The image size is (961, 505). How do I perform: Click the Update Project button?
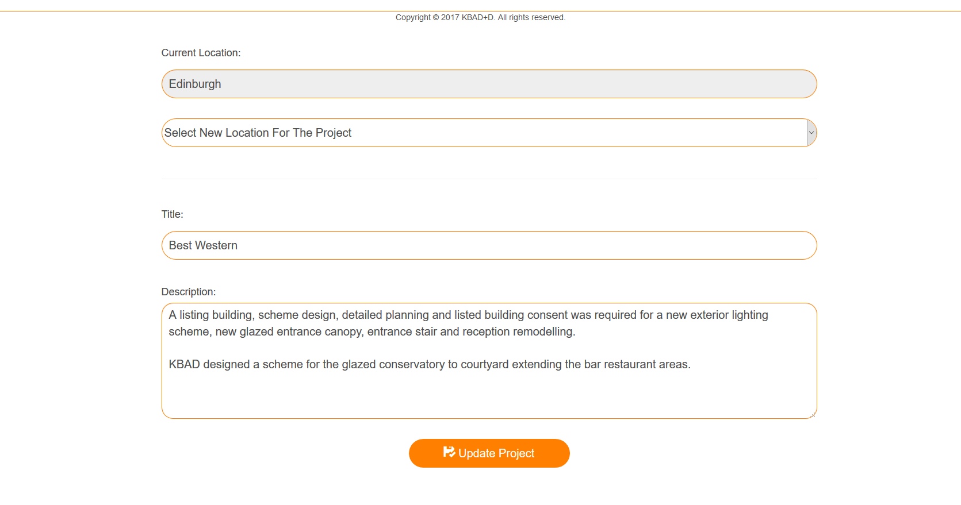(489, 453)
